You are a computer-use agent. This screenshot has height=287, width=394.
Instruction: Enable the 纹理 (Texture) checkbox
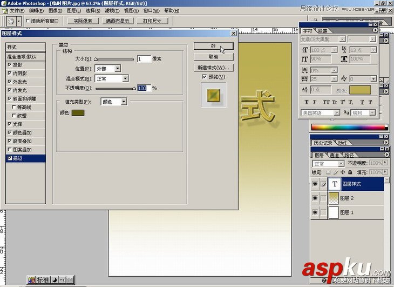pyautogui.click(x=14, y=116)
